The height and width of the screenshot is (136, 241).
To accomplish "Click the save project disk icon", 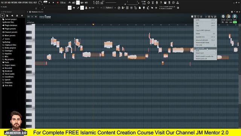I will [x=165, y=3].
